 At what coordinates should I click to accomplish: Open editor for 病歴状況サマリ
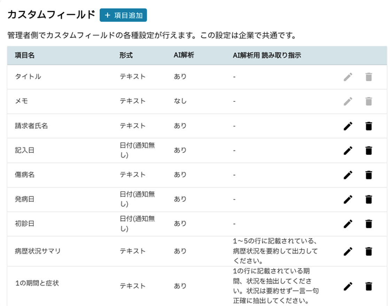[348, 251]
